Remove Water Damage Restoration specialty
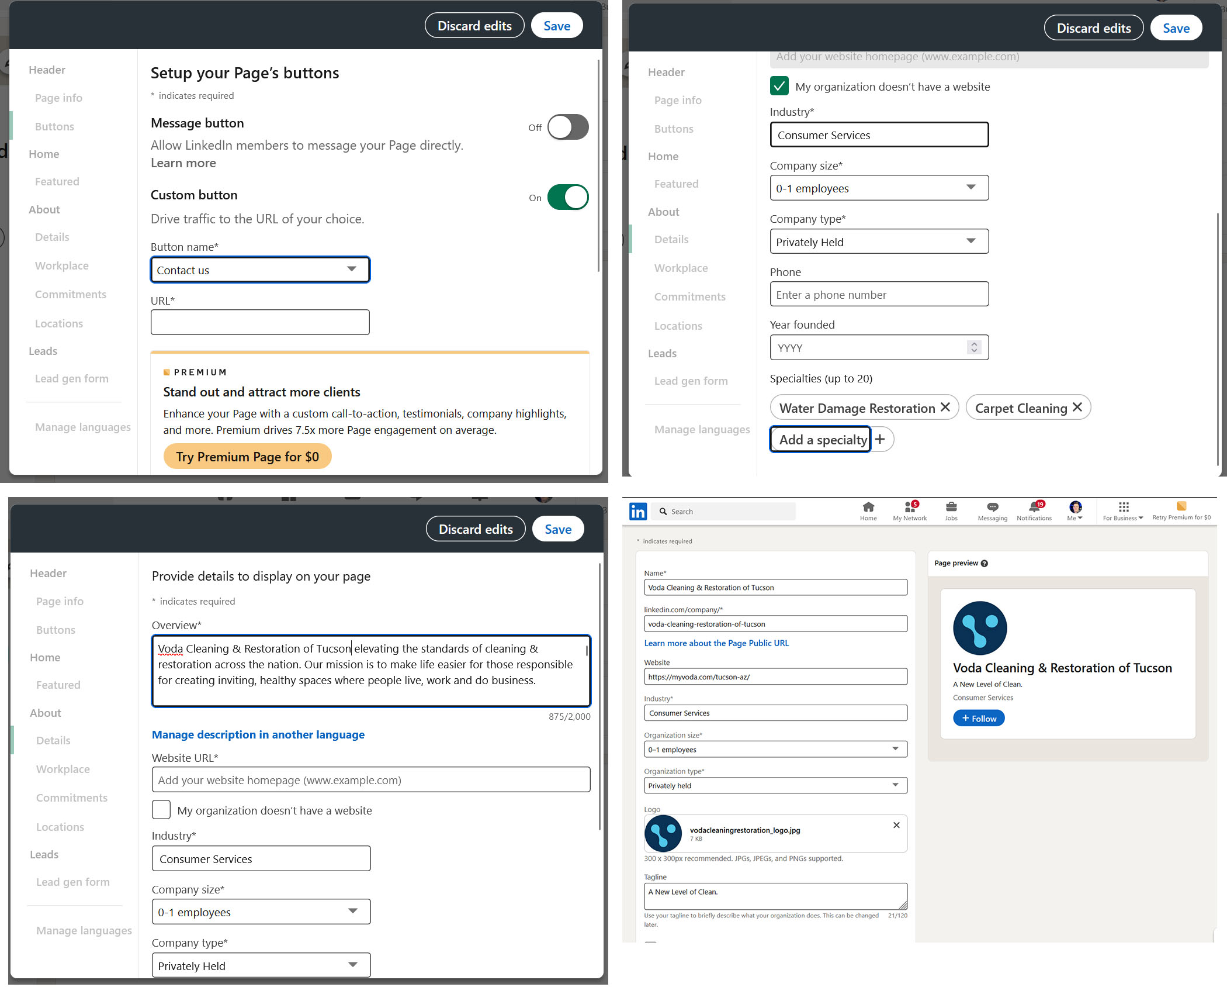 click(x=945, y=407)
